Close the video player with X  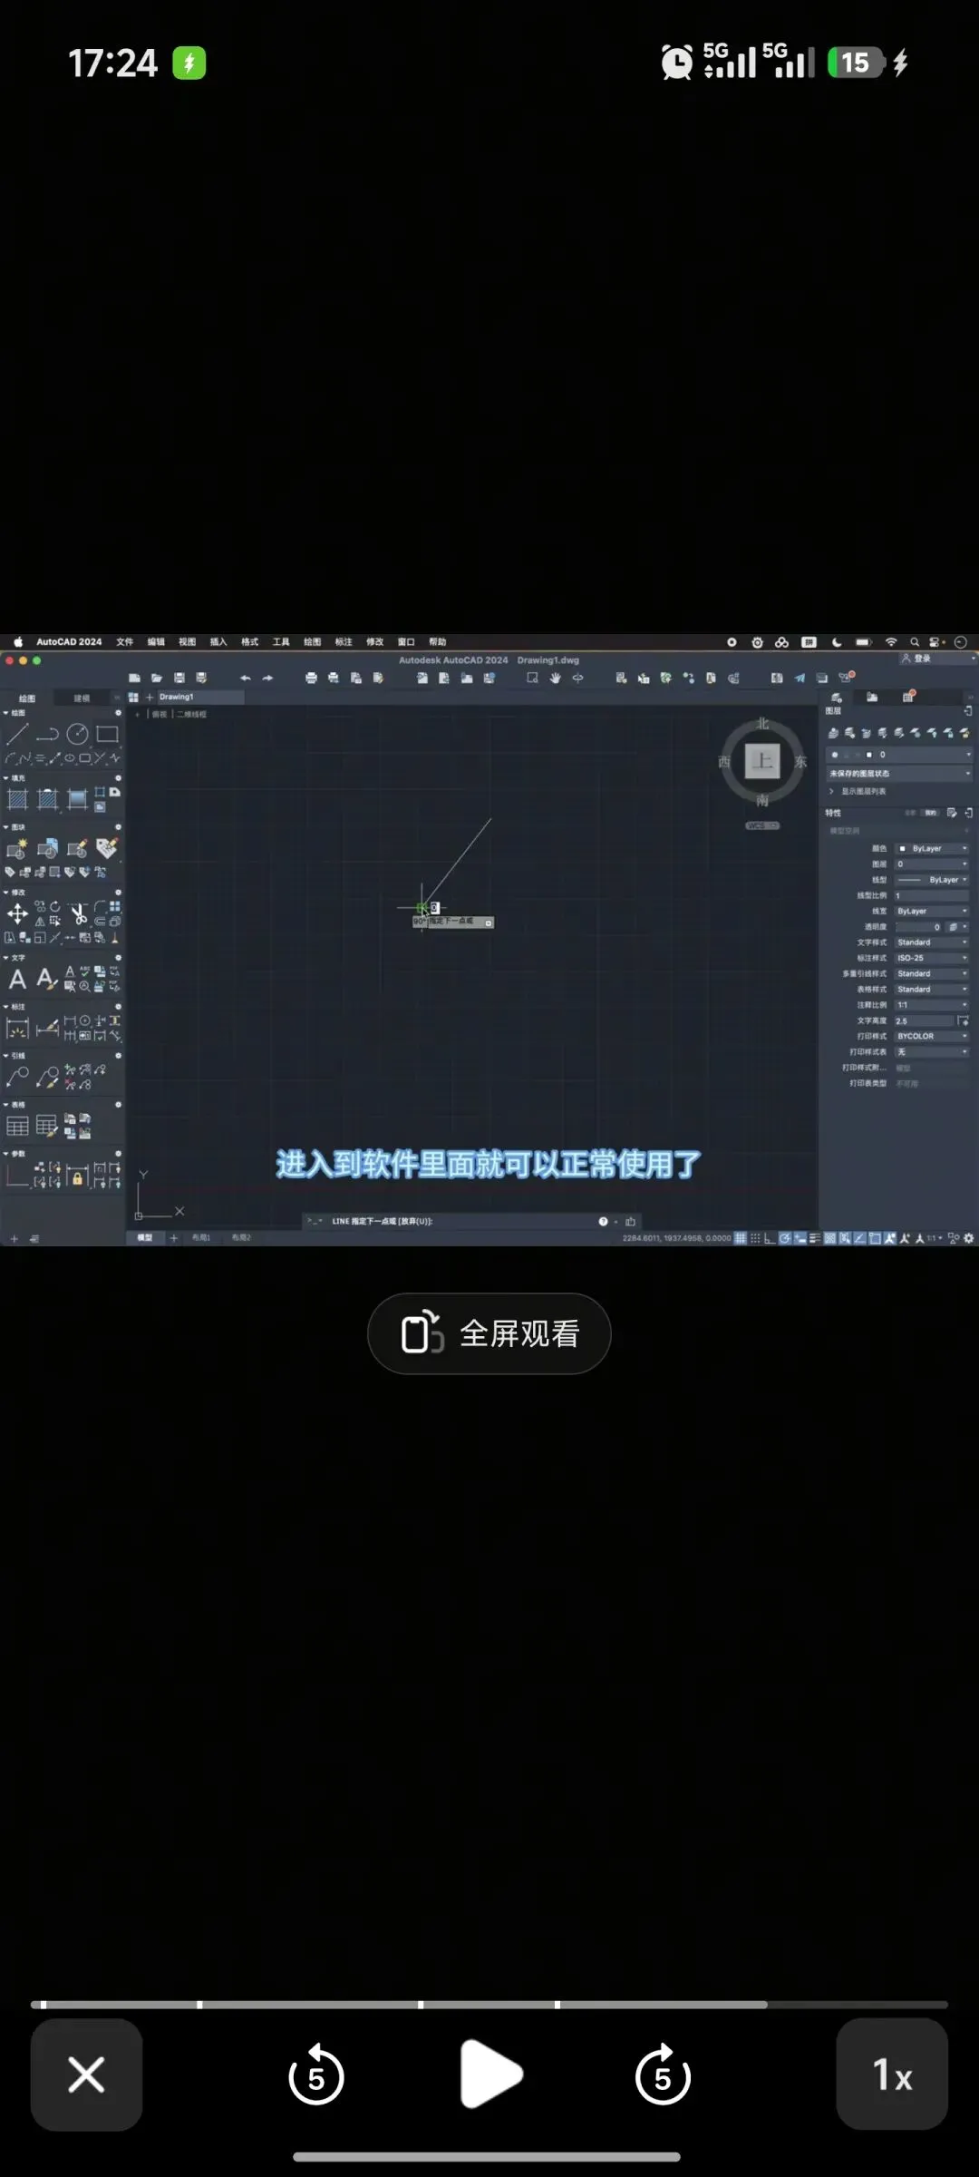tap(86, 2074)
